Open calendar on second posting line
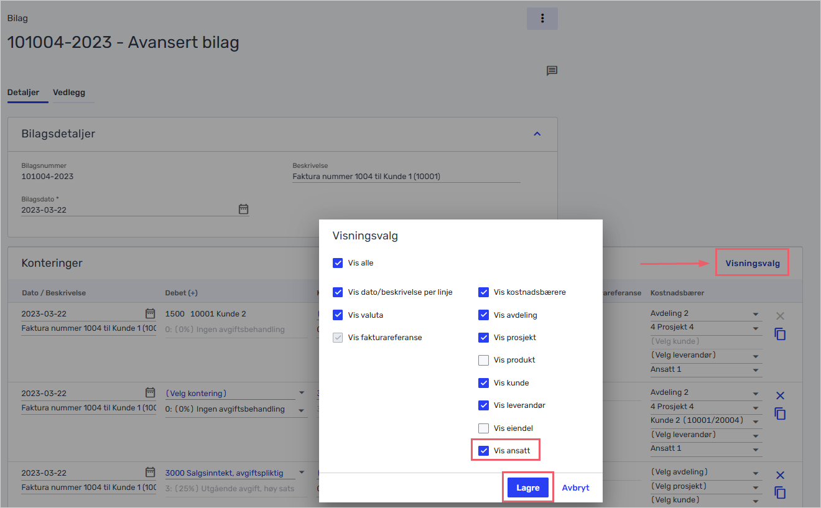Viewport: 821px width, 508px height. (x=150, y=393)
